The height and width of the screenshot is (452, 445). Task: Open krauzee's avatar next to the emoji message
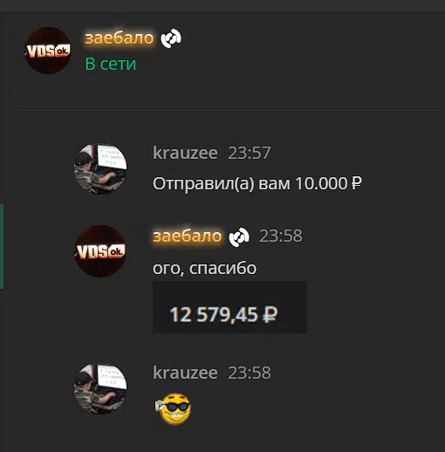tap(100, 389)
